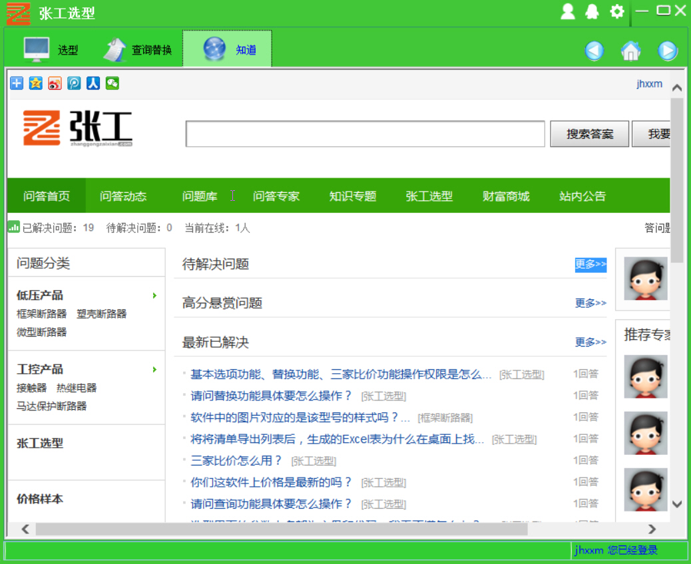Screen dimensions: 691x564
Task: Open settings via the gear icon
Action: (x=617, y=11)
